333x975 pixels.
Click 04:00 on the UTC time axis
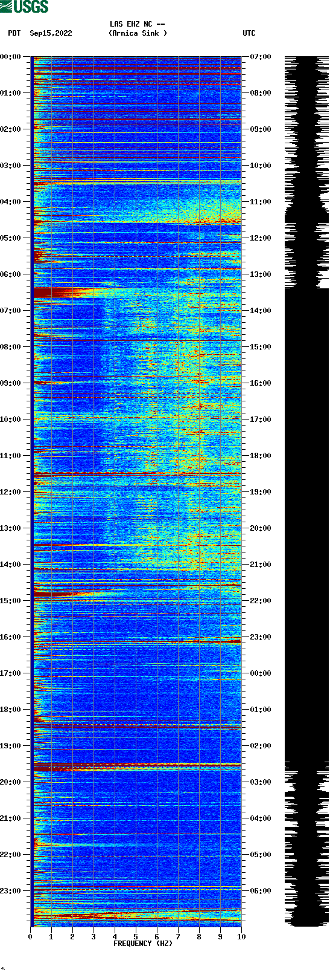pyautogui.click(x=261, y=818)
